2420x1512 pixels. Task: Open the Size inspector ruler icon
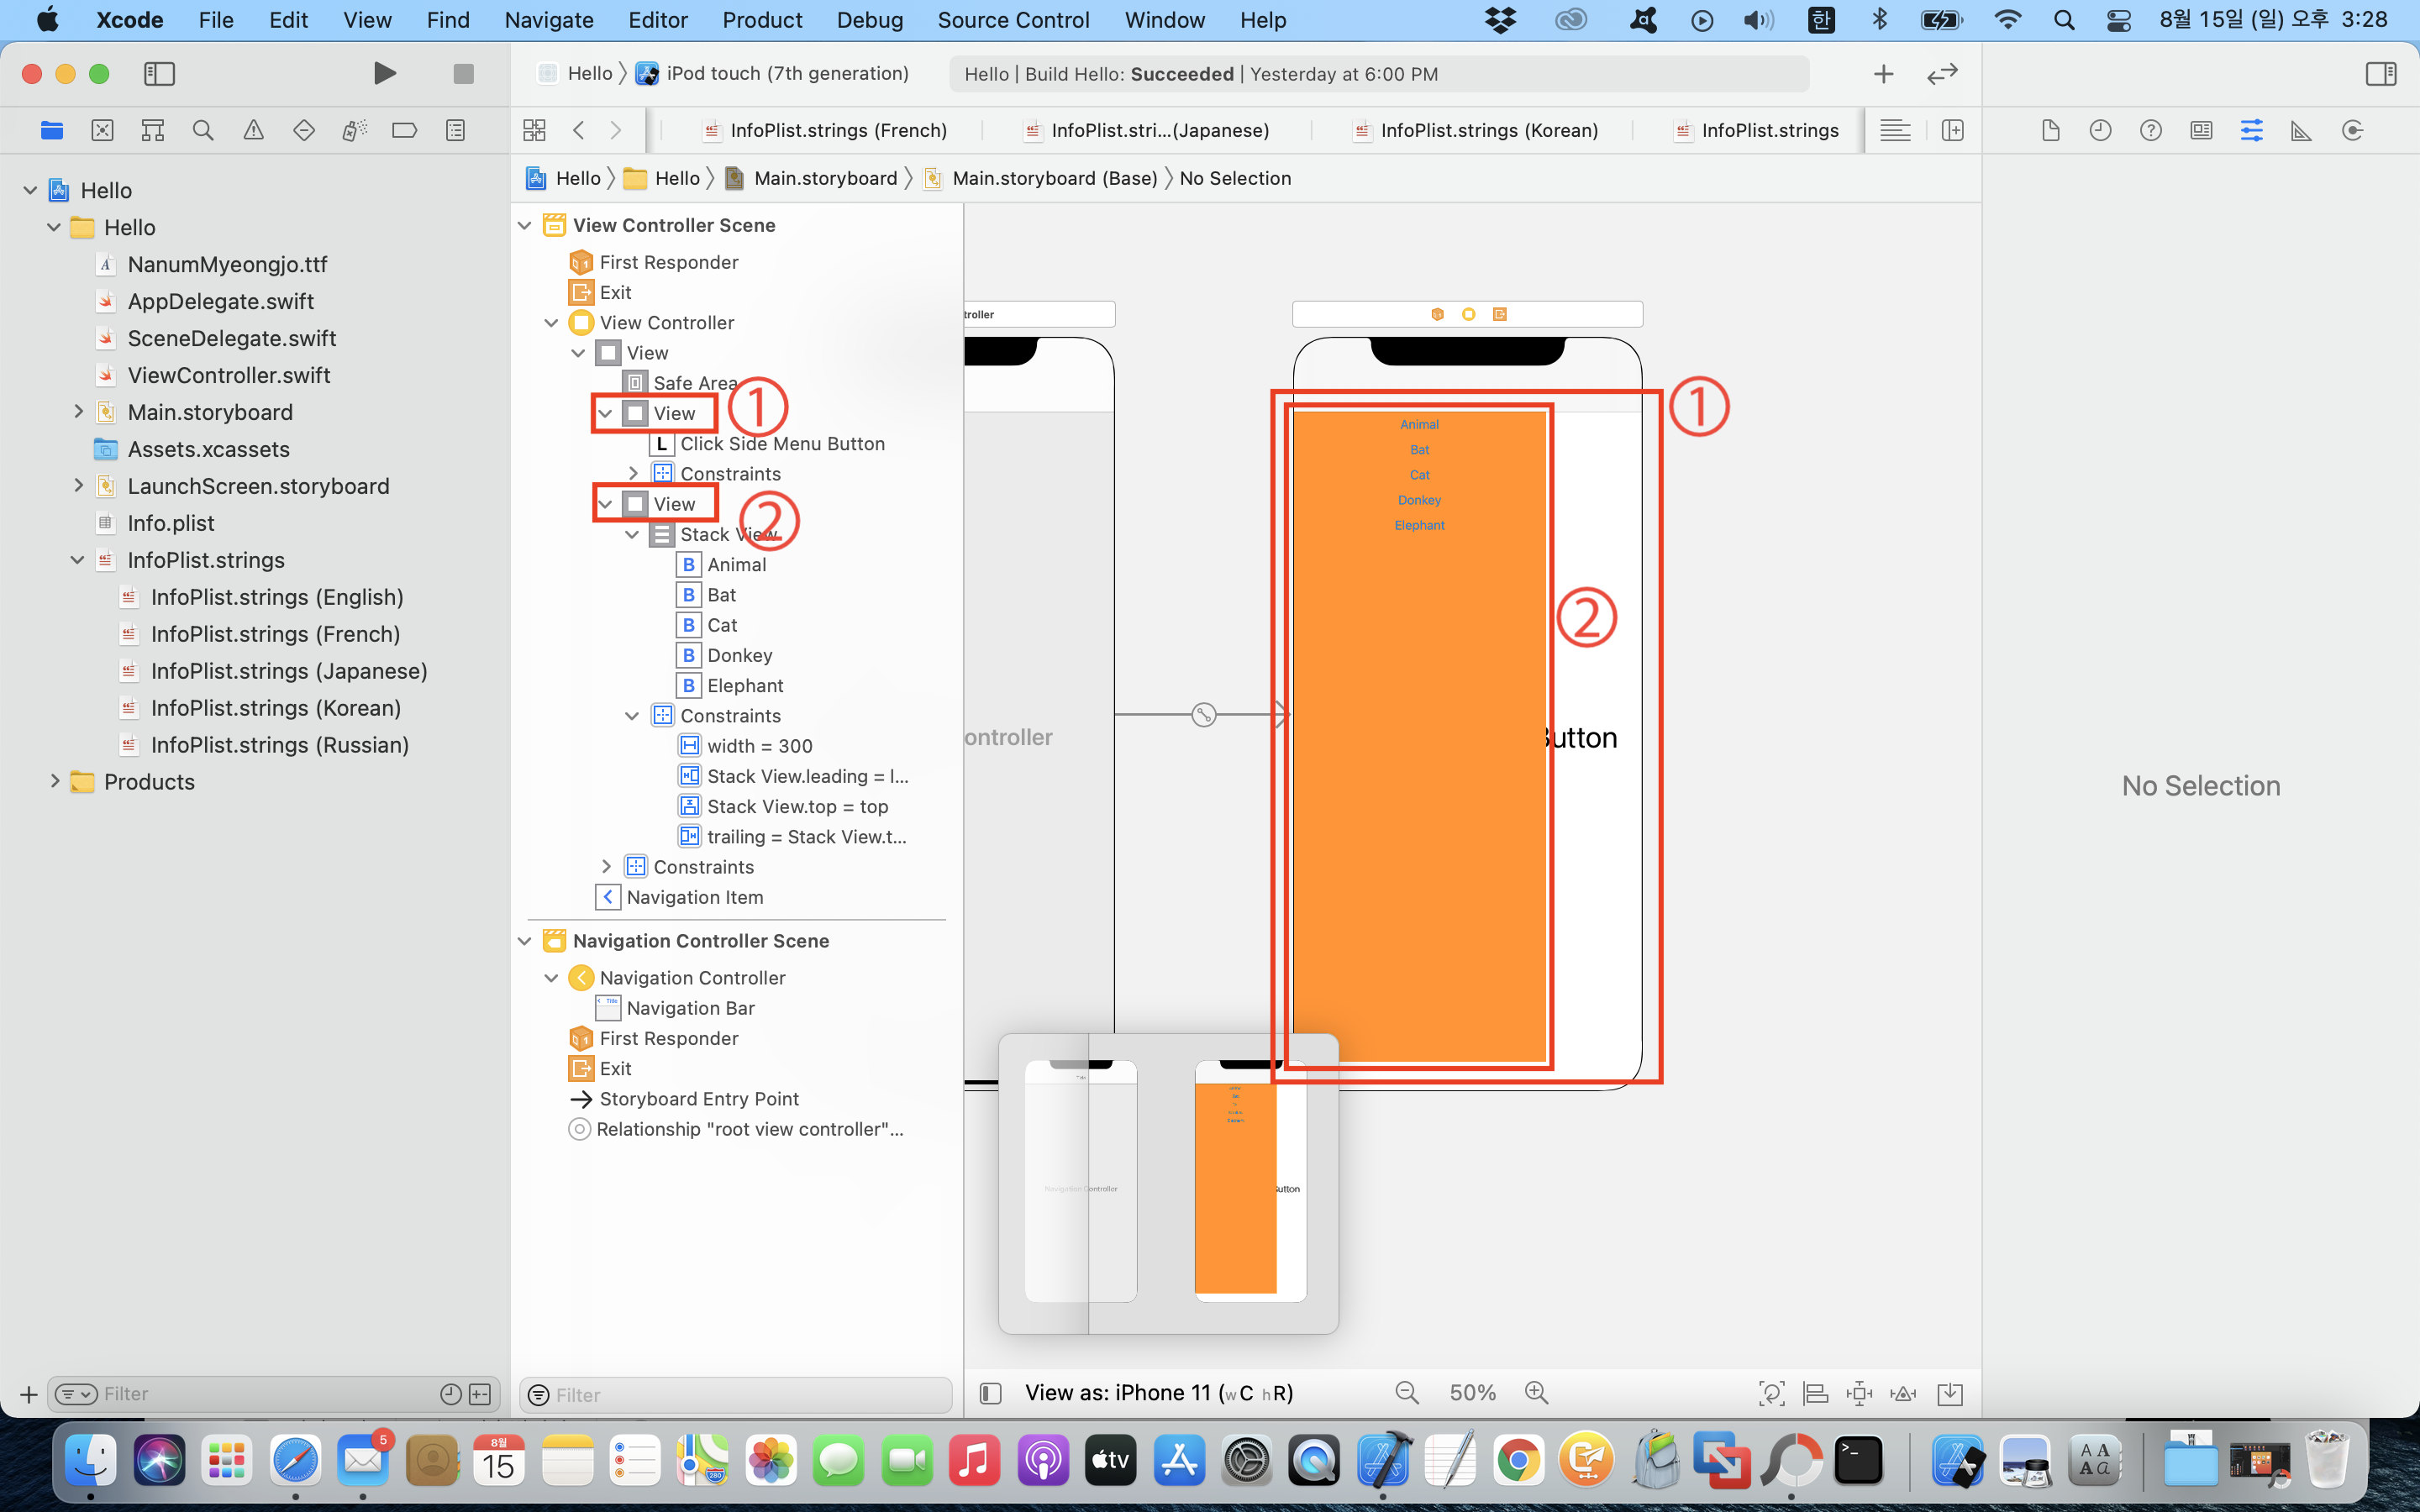pyautogui.click(x=2301, y=130)
